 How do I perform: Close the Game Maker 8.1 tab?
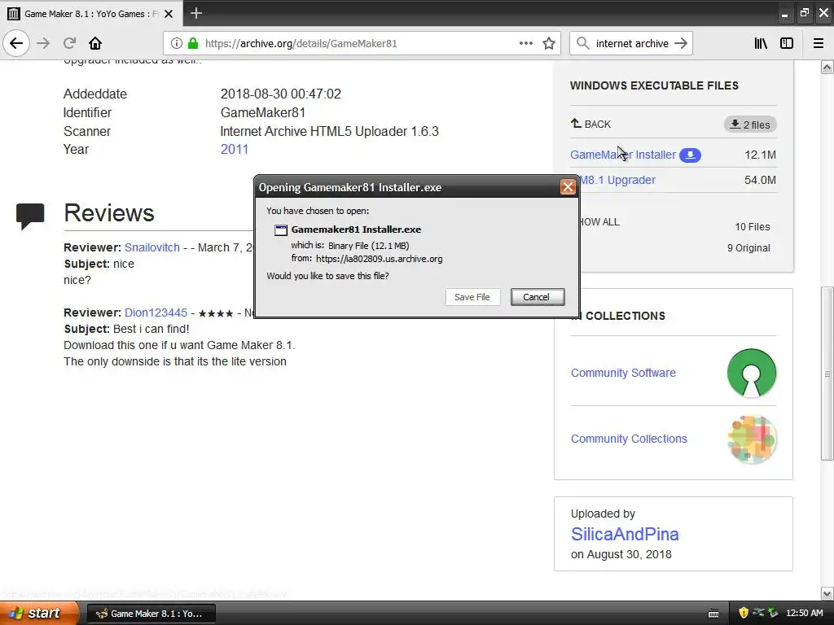pos(169,14)
